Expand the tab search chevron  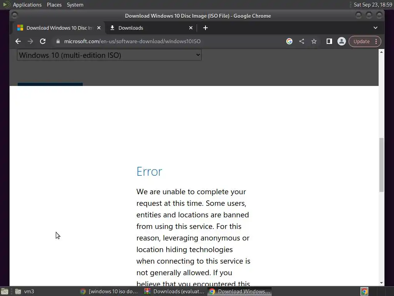(x=376, y=28)
